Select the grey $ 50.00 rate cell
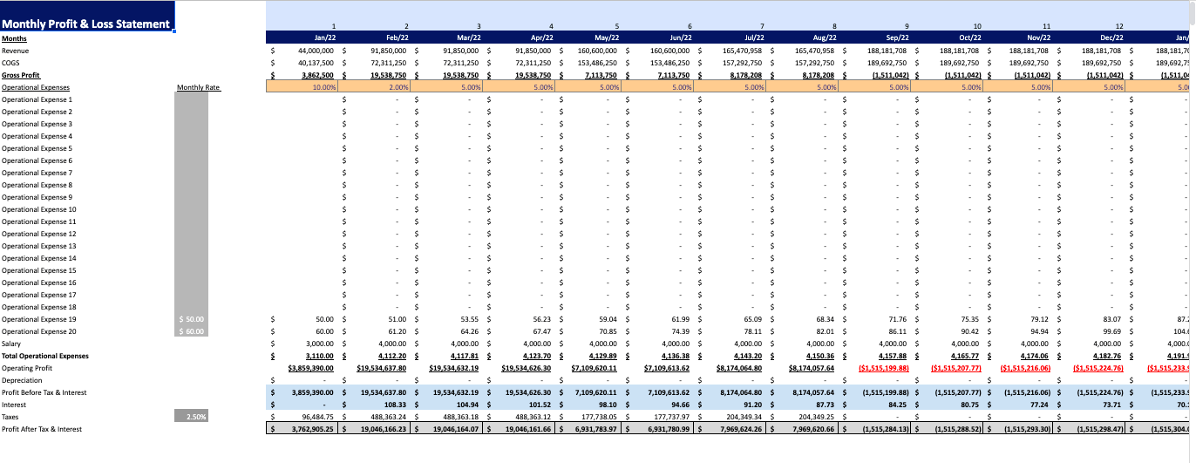The width and height of the screenshot is (1196, 463). [x=192, y=319]
